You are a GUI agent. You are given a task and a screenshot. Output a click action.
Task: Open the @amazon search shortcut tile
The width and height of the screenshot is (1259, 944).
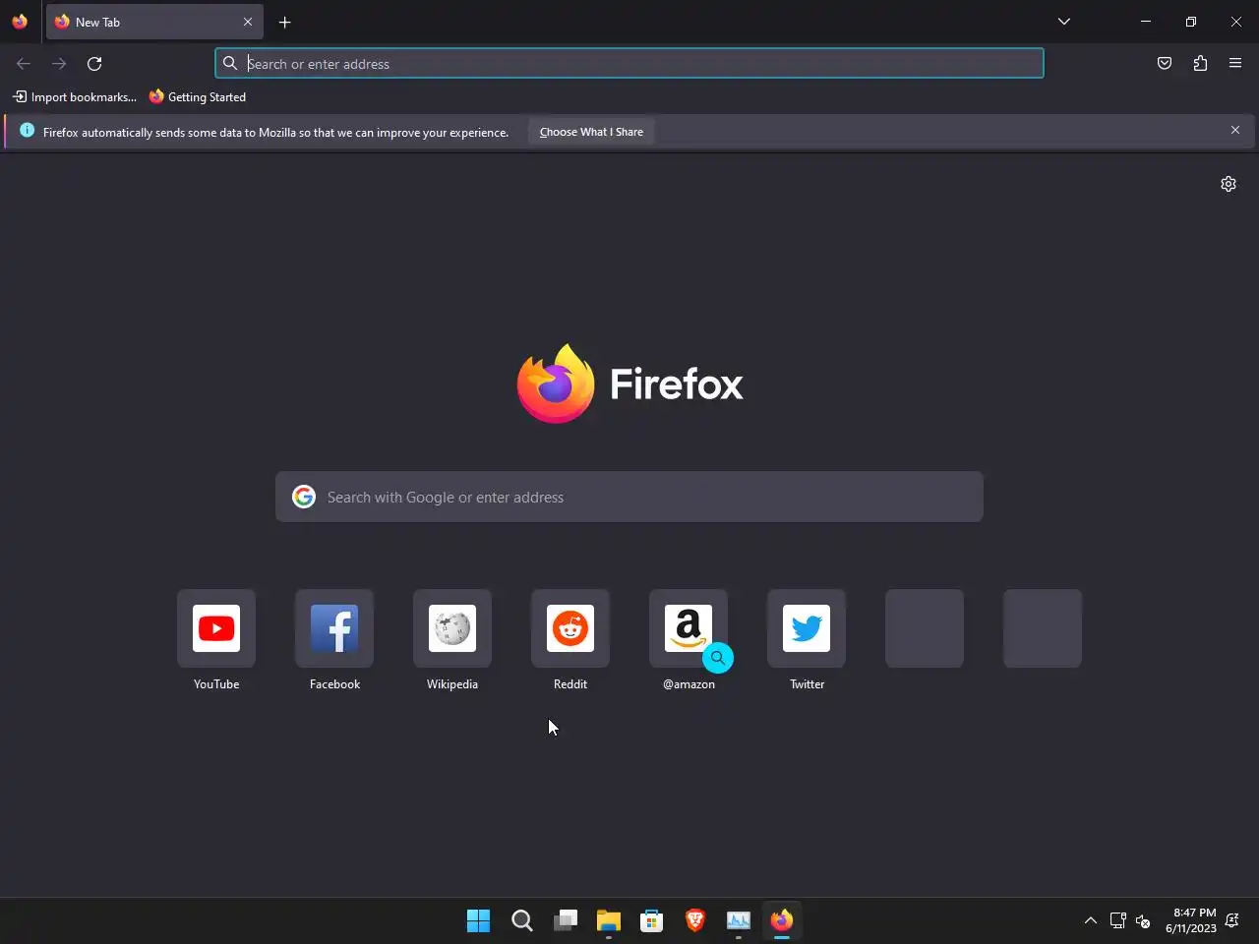click(689, 628)
